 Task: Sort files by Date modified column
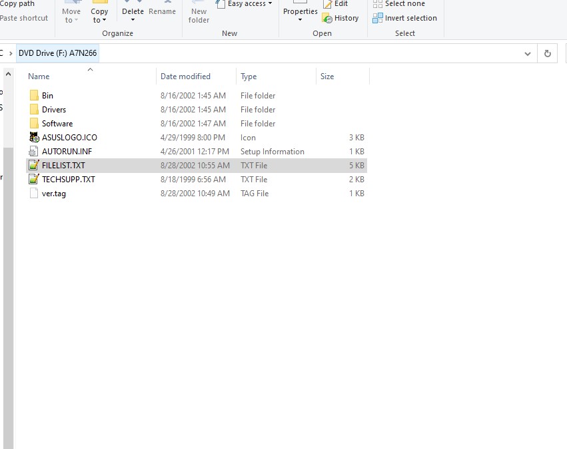coord(185,76)
